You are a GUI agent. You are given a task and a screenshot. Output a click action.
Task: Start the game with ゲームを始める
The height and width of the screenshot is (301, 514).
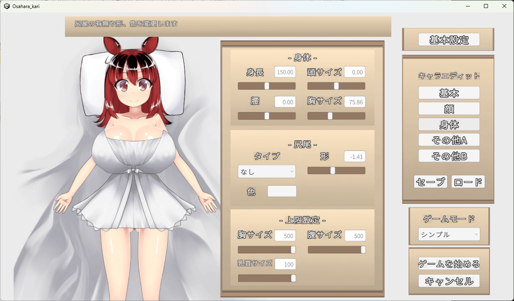point(449,264)
